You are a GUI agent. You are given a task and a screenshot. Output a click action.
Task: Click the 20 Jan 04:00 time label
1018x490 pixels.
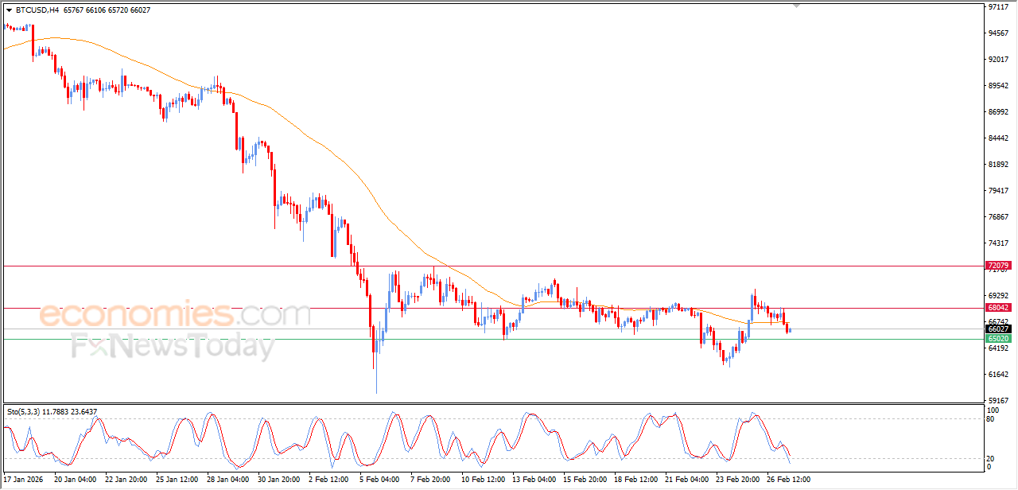pyautogui.click(x=75, y=480)
